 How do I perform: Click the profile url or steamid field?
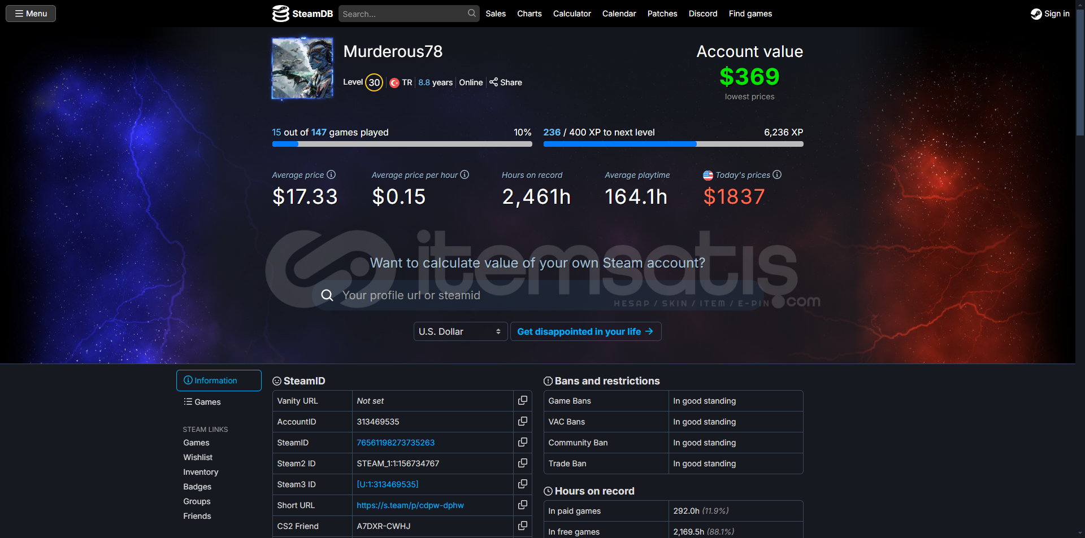(537, 295)
